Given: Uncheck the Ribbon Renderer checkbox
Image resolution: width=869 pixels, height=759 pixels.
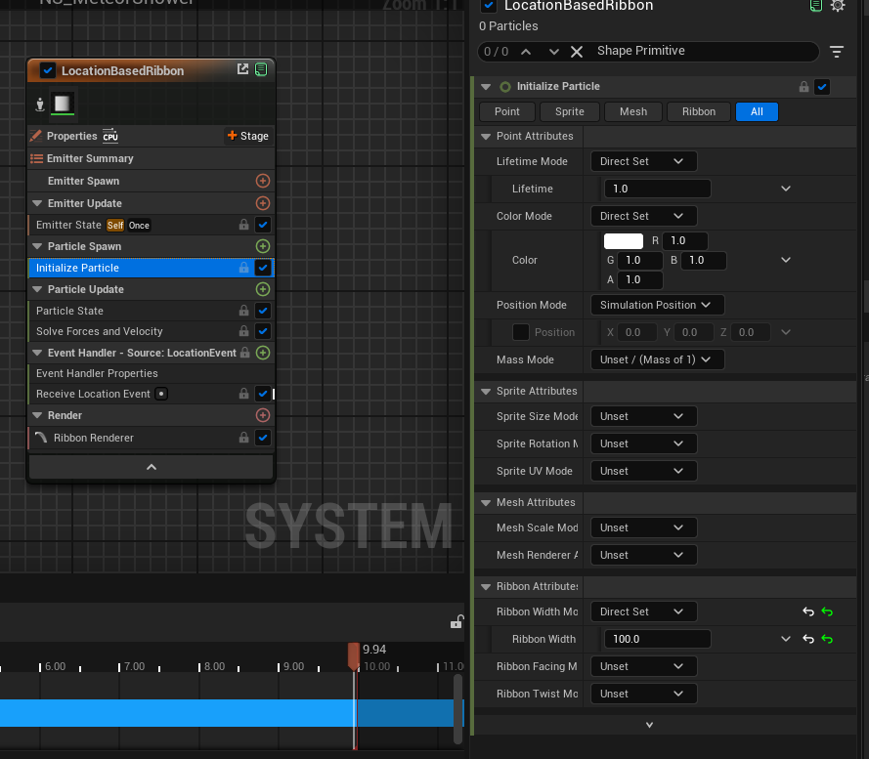Looking at the screenshot, I should (x=262, y=438).
